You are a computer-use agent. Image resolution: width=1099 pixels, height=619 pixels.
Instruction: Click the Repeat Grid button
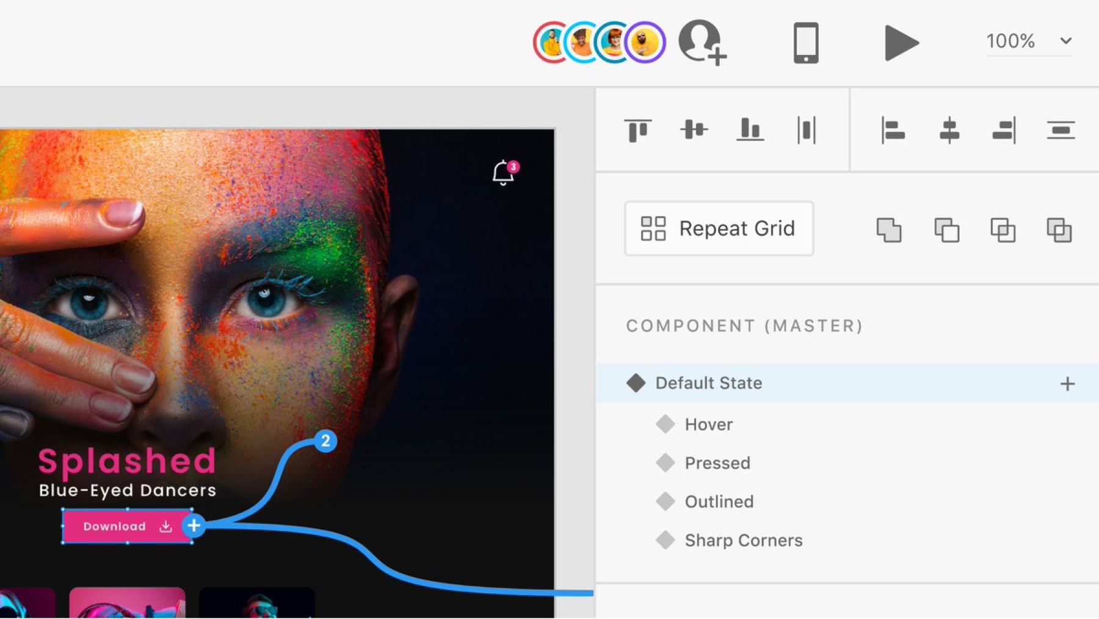(x=719, y=228)
